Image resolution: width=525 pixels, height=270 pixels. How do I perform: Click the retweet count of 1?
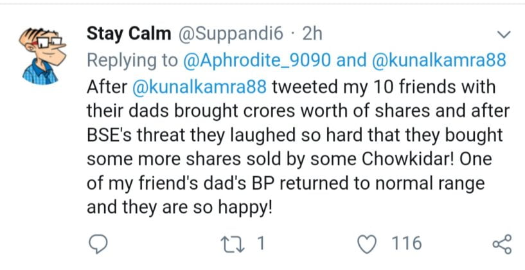(x=262, y=244)
